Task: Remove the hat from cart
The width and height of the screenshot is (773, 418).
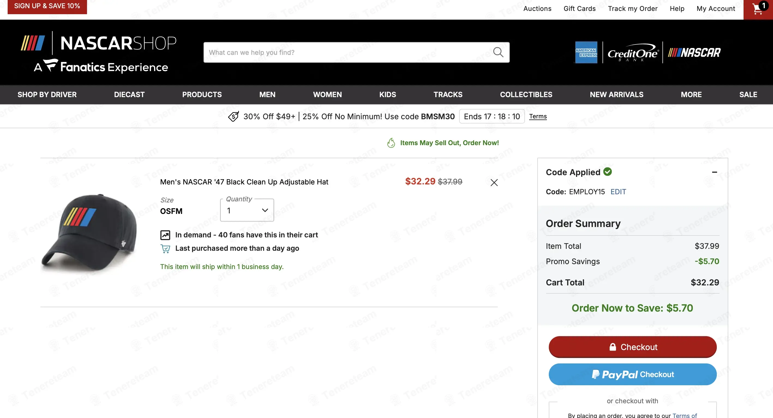Action: (494, 183)
